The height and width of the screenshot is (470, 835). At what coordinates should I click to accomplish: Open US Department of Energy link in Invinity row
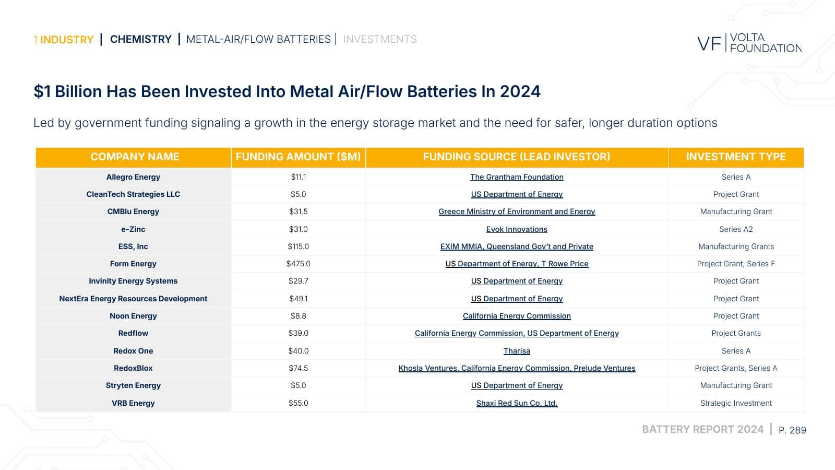coord(517,281)
